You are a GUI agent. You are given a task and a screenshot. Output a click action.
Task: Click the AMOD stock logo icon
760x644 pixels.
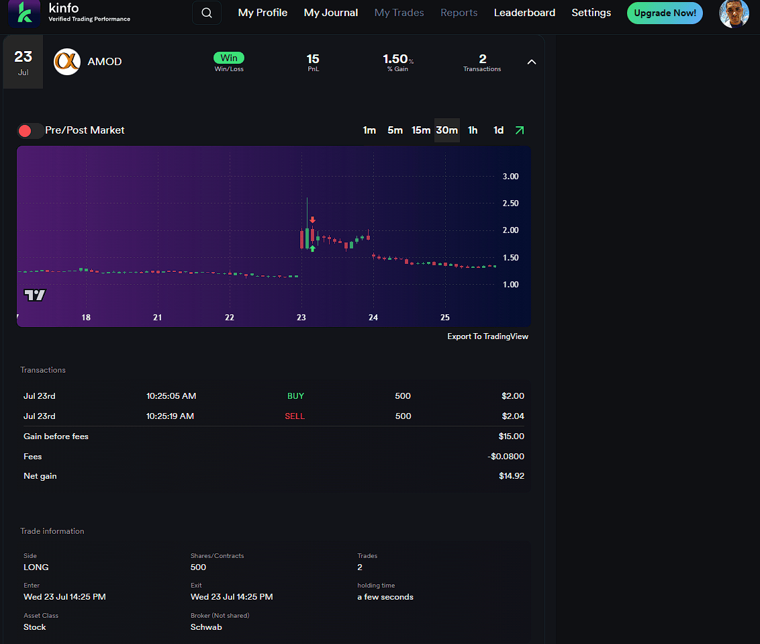(x=67, y=62)
